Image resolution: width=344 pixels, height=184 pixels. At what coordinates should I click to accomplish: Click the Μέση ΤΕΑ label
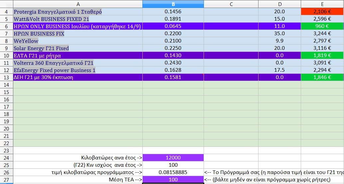126,180
